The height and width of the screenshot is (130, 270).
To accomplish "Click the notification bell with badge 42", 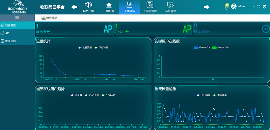I will [227, 7].
